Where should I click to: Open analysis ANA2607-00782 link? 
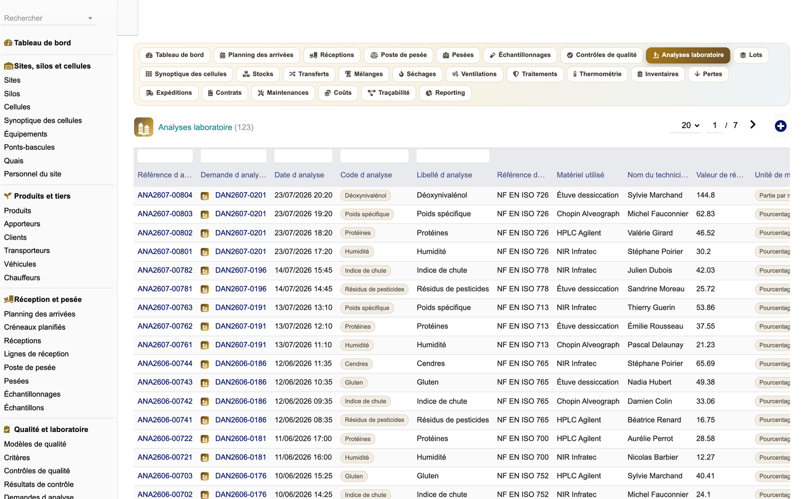pos(165,270)
